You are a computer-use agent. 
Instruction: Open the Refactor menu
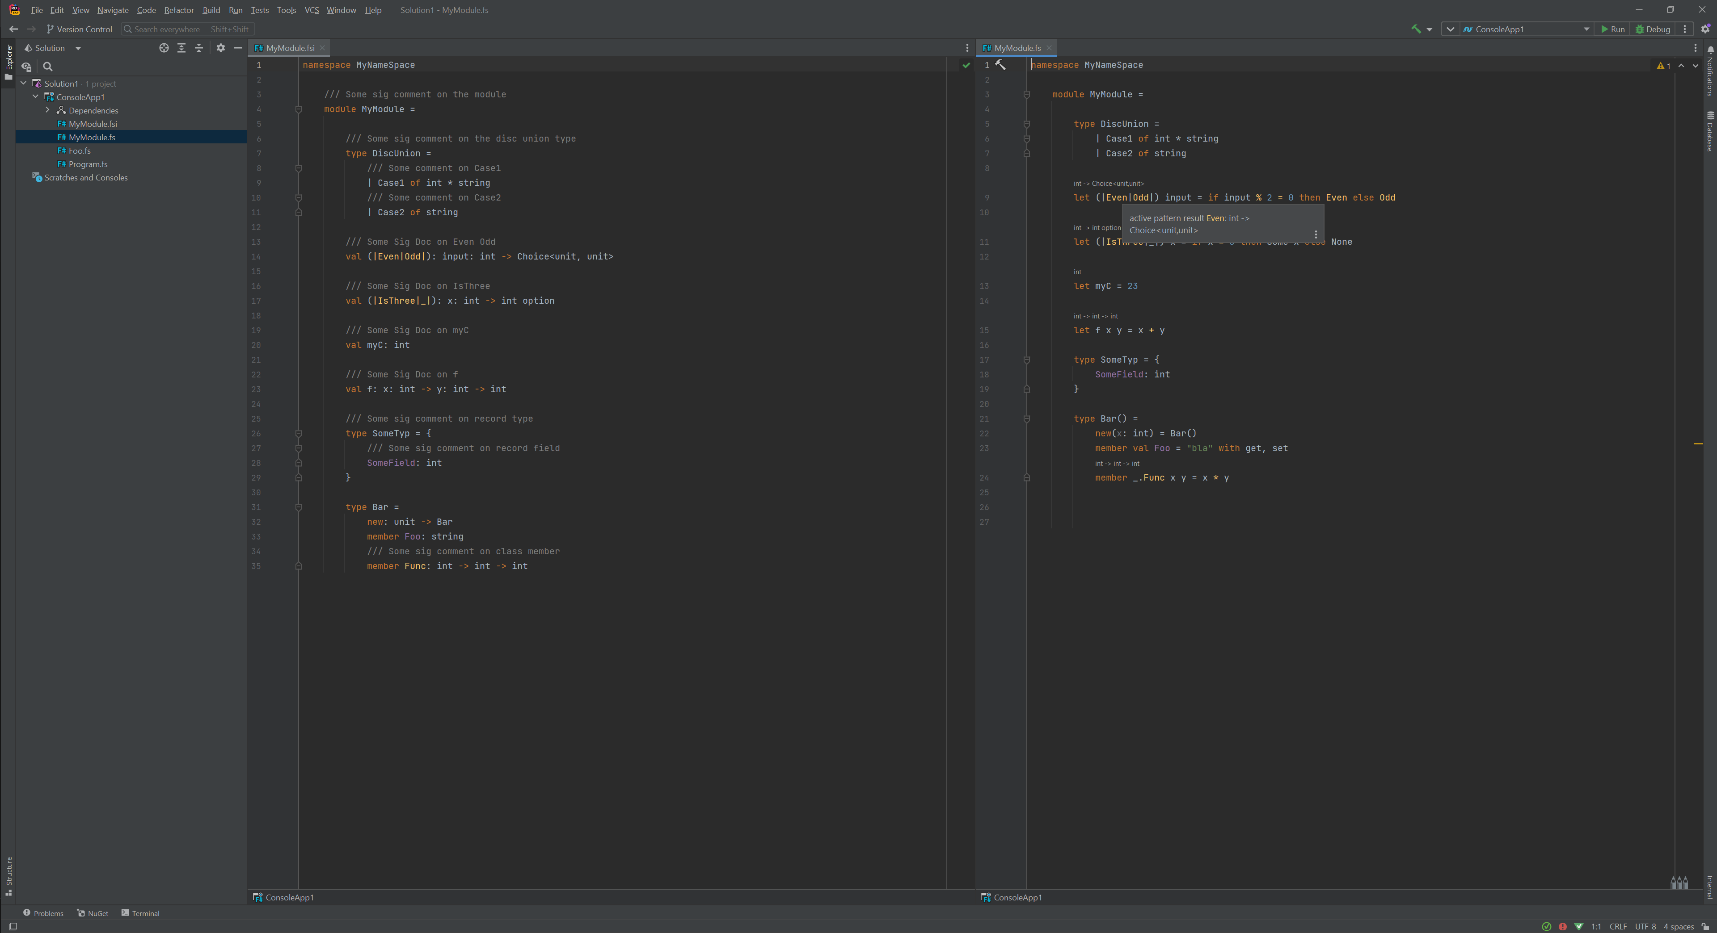point(179,10)
